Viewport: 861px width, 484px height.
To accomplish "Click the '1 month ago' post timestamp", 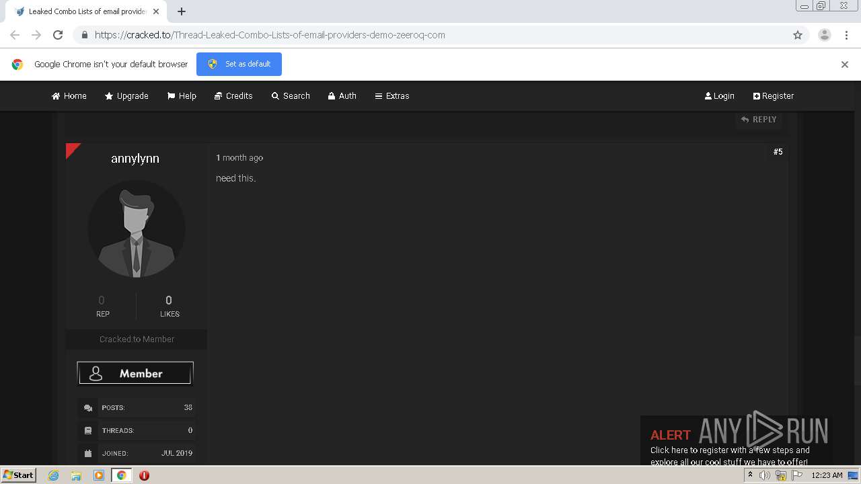I will [239, 158].
